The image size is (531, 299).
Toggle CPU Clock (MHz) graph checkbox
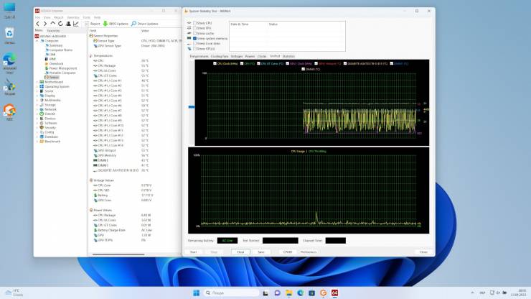pyautogui.click(x=215, y=63)
